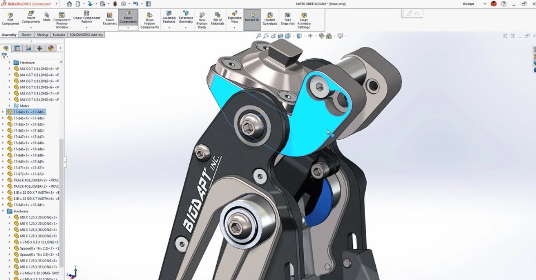Select 17-840<1> in the feature tree
The width and height of the screenshot is (536, 280).
coord(26,112)
